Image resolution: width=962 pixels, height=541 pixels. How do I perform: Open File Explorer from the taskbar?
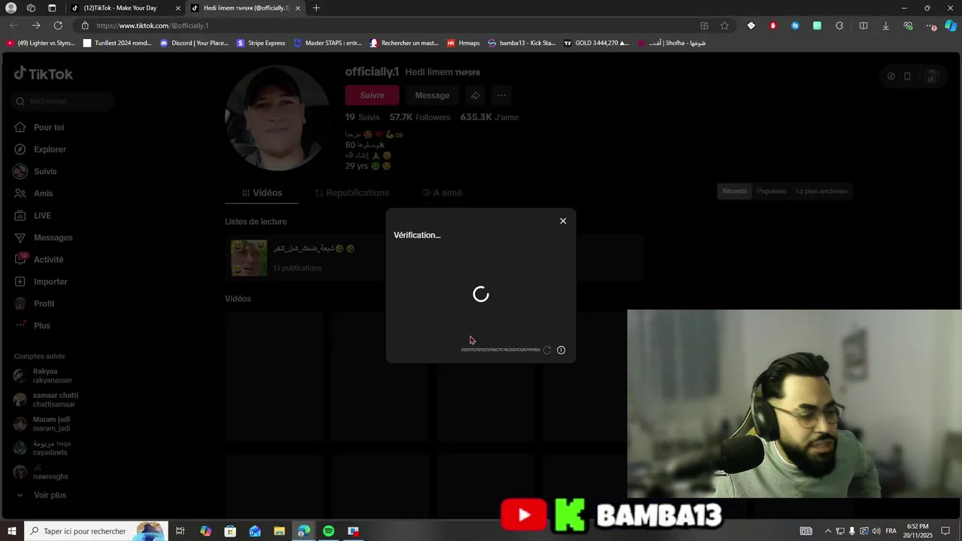279,531
